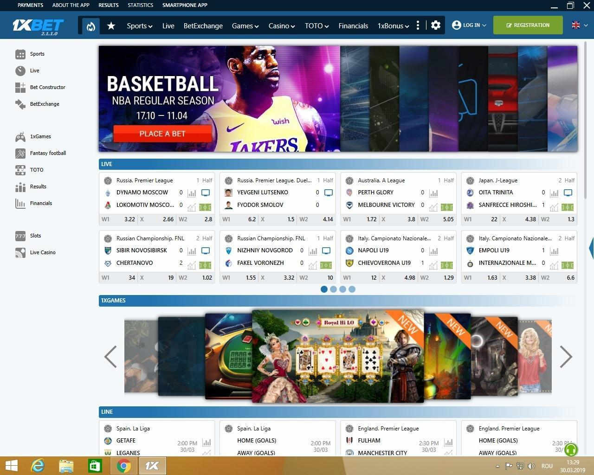Screen dimensions: 594x475
Task: Open Fantasy football from the sidebar
Action: click(47, 153)
